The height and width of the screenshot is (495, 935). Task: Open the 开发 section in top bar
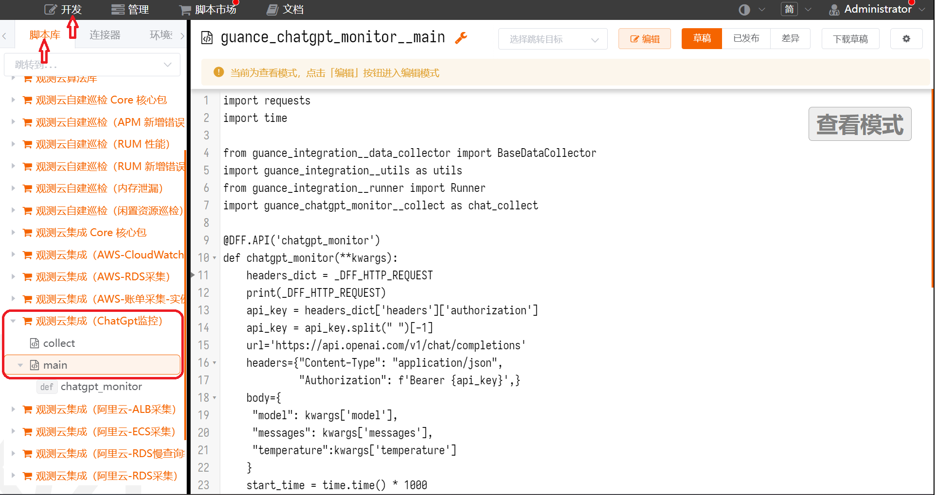(x=63, y=9)
